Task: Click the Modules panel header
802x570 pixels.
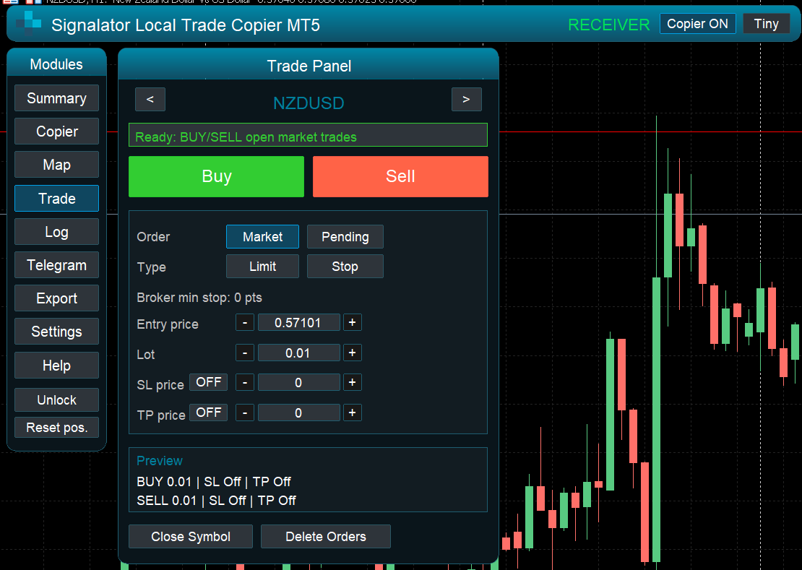Action: 56,64
